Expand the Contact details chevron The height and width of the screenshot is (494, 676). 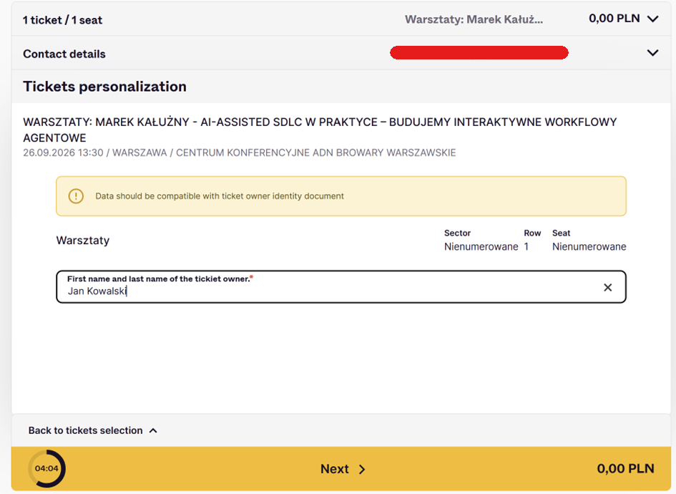652,53
